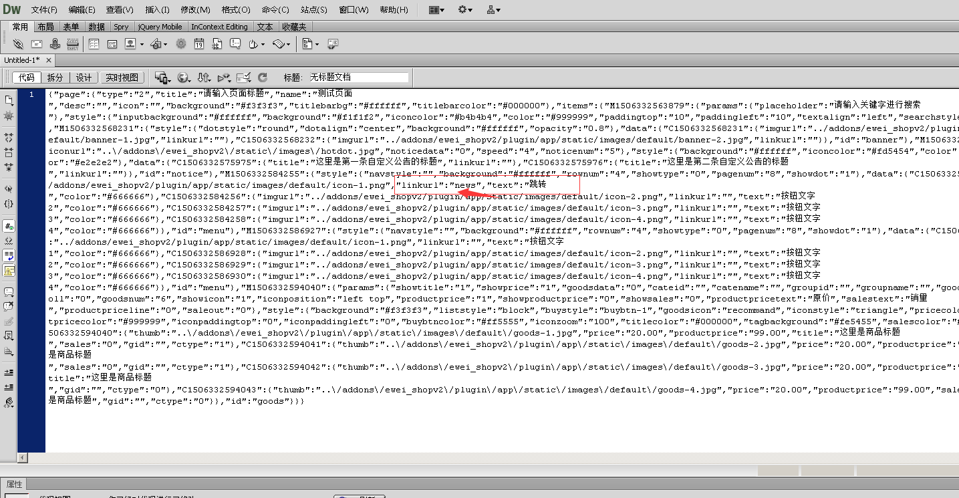The width and height of the screenshot is (959, 498).
Task: Open the 站点(S) menu
Action: click(x=314, y=10)
